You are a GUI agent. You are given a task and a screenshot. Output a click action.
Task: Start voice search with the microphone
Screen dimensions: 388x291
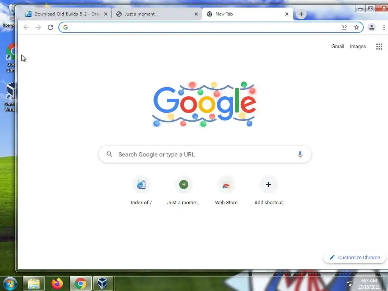coord(300,155)
